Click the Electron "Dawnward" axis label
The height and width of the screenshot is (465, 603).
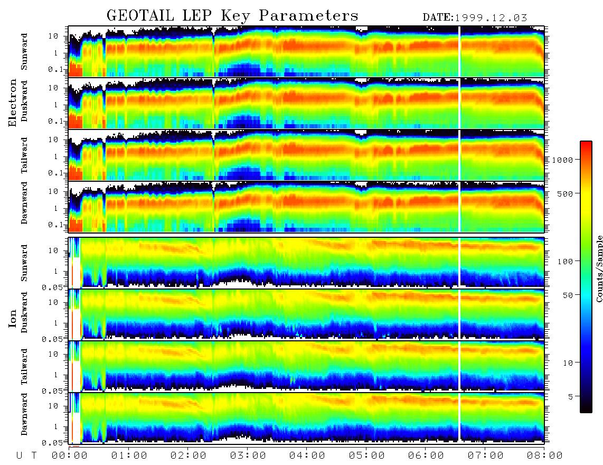[24, 203]
